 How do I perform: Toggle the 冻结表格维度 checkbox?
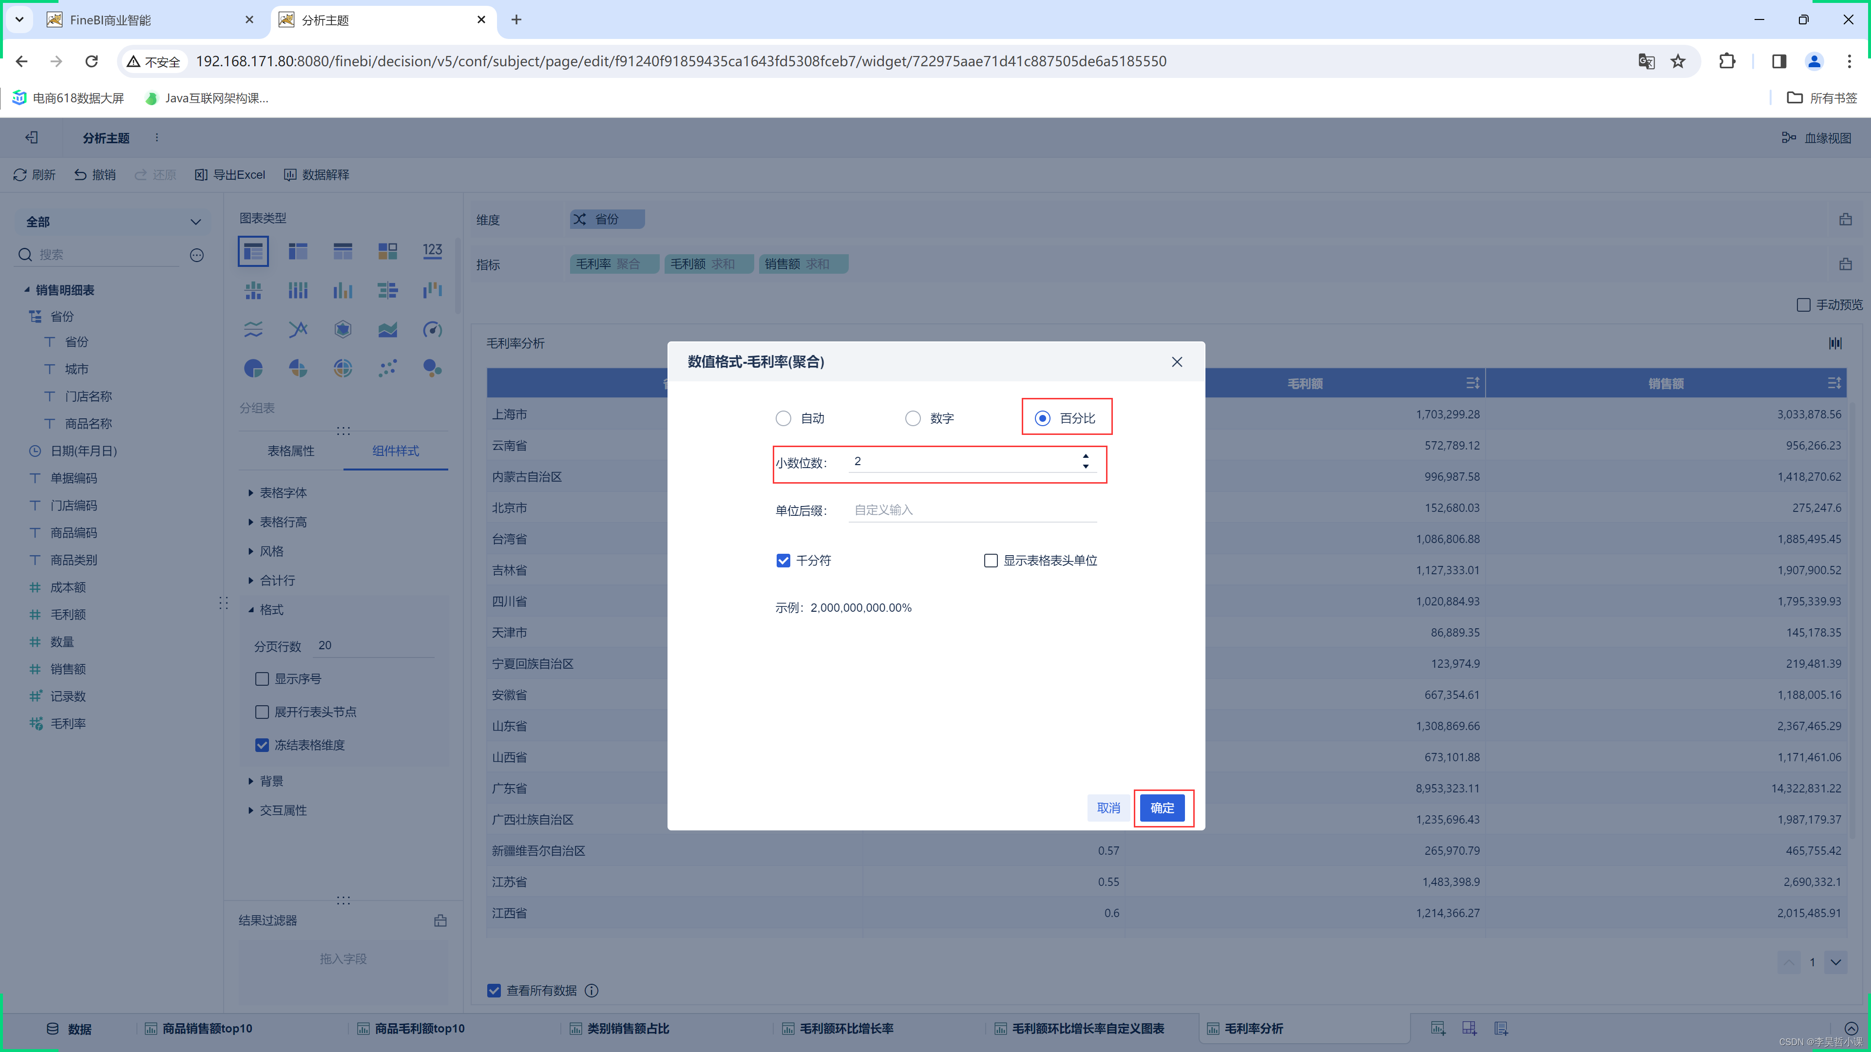[262, 745]
